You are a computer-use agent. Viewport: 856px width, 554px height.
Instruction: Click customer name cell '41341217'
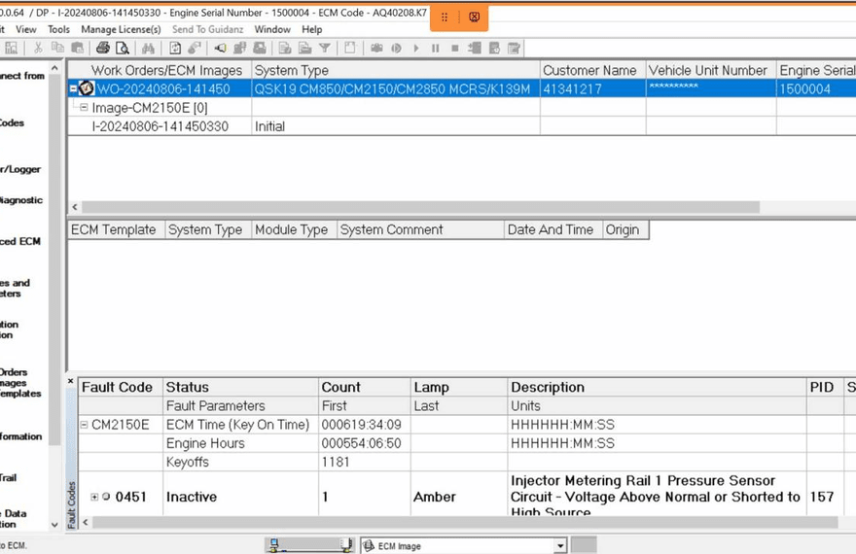(592, 88)
